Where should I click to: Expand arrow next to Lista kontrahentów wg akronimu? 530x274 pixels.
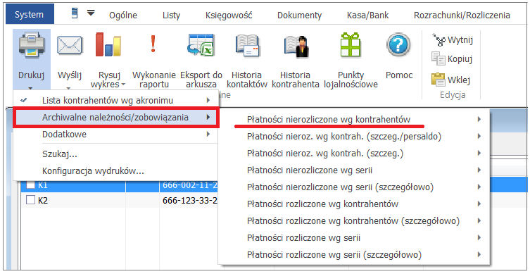click(x=208, y=100)
